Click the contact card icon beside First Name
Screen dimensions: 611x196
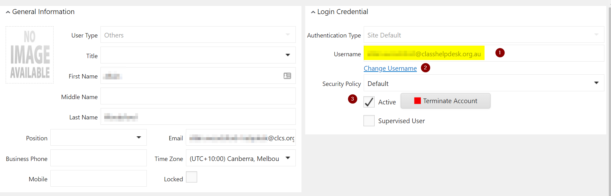pos(287,76)
